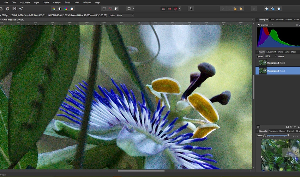The image size is (300, 177).
Task: Apply Auto Levels from the toolbar
Action: pos(54,9)
